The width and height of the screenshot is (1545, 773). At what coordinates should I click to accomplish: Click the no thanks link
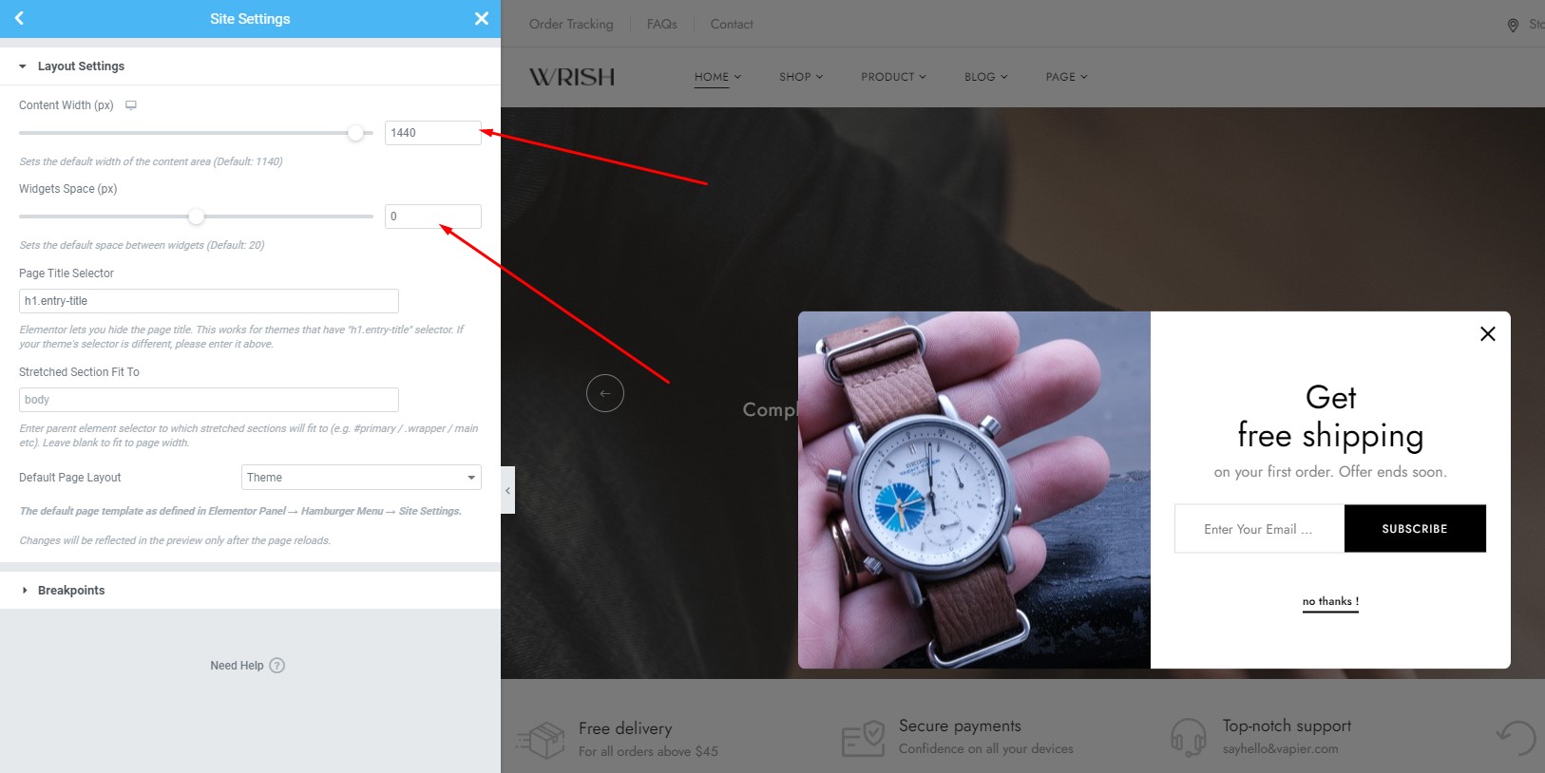pos(1330,601)
